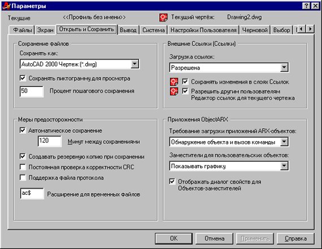Image resolution: width=322 pixels, height=249 pixels.
Task: Open the Сохранять как format dropdown
Action: tap(134, 64)
